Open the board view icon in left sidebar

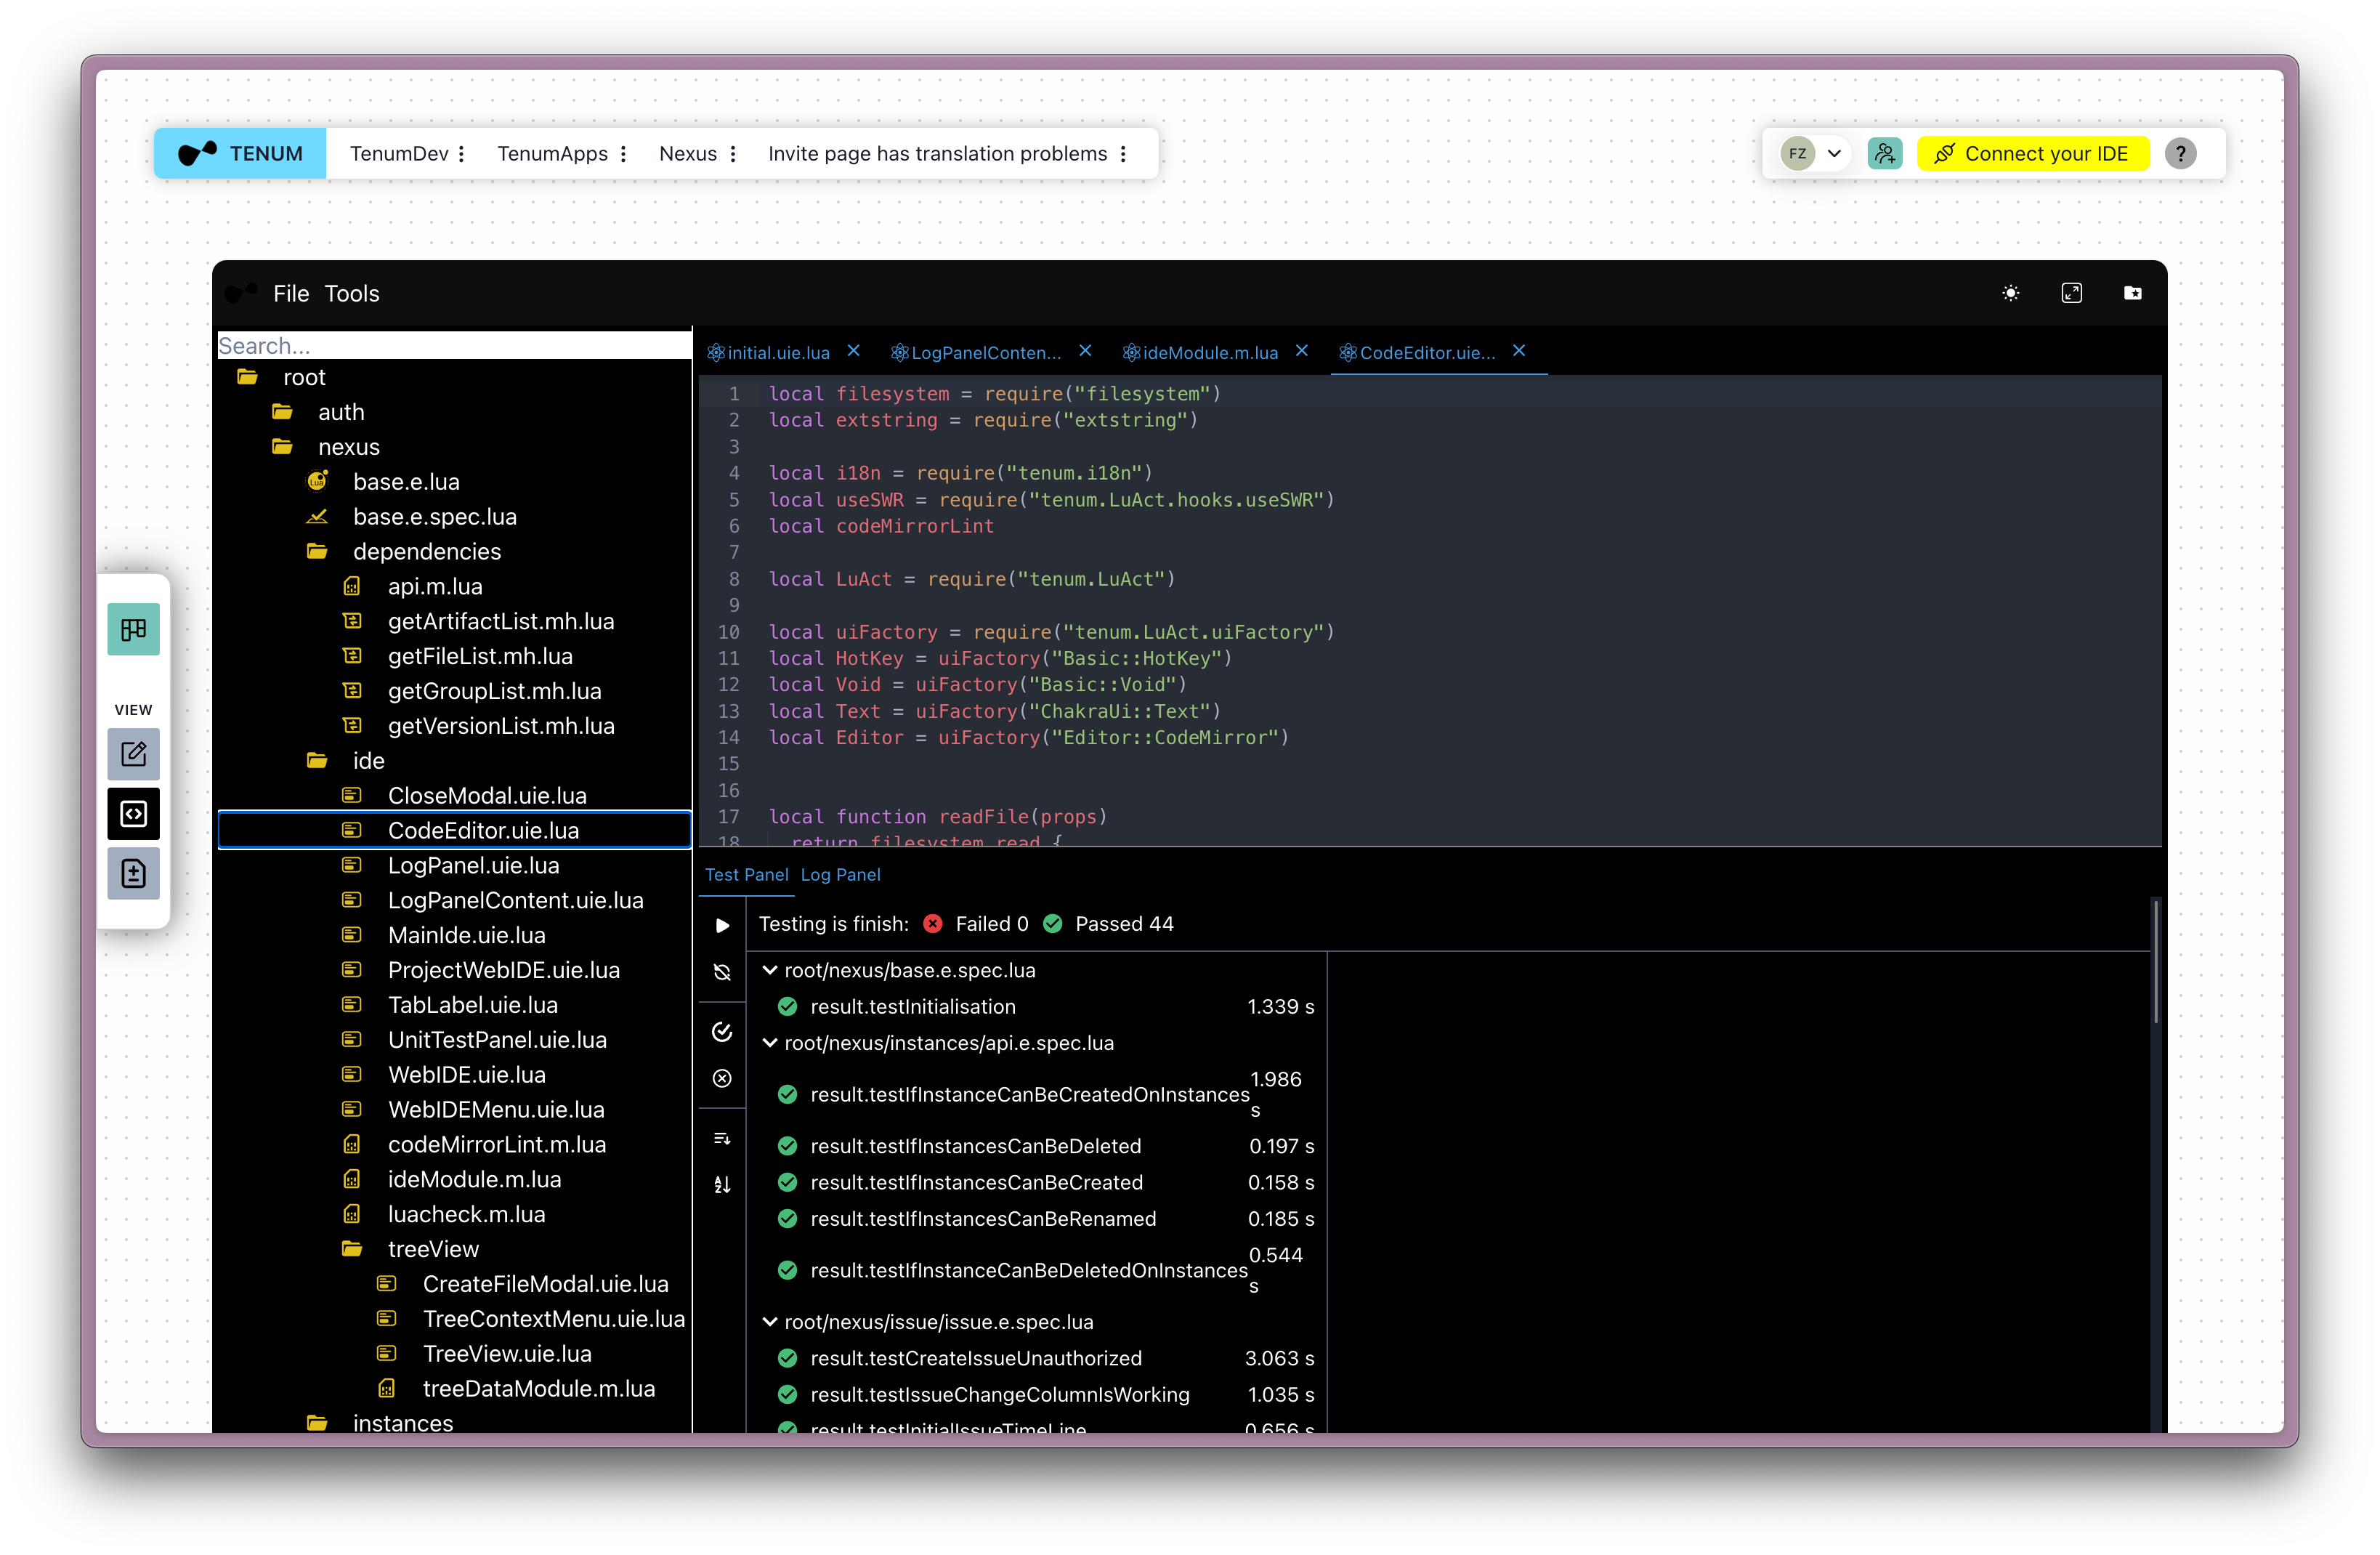coord(133,629)
